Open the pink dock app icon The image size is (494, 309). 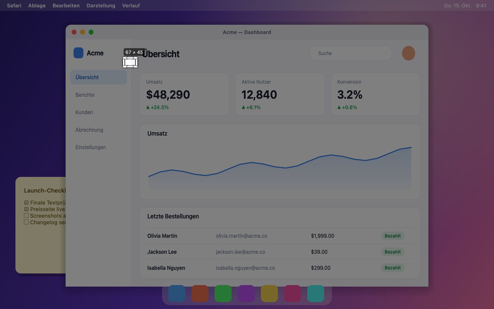click(x=293, y=294)
